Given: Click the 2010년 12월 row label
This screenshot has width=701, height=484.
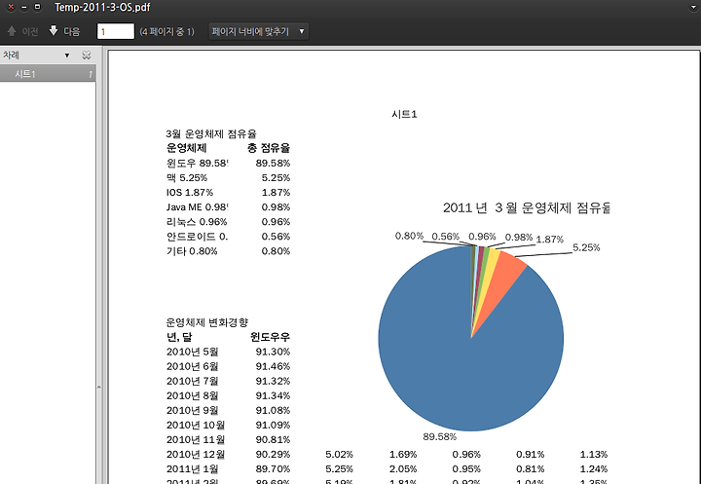Looking at the screenshot, I should (196, 455).
